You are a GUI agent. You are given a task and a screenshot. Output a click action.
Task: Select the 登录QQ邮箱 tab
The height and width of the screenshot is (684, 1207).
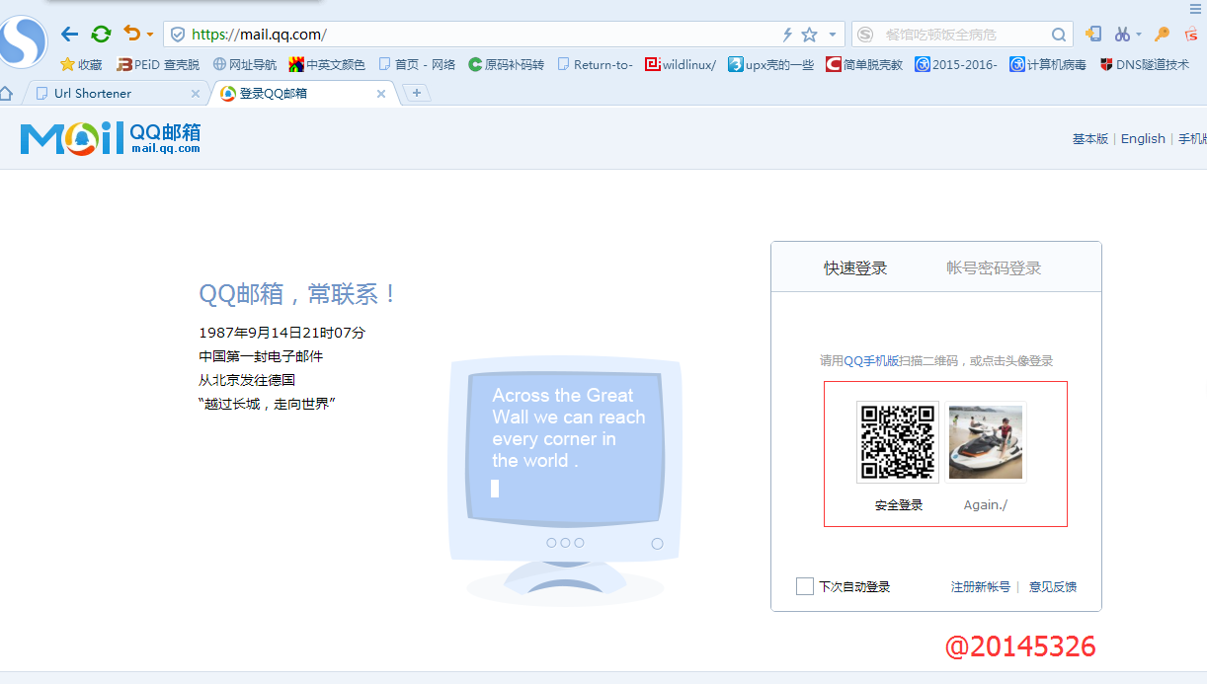pyautogui.click(x=303, y=93)
